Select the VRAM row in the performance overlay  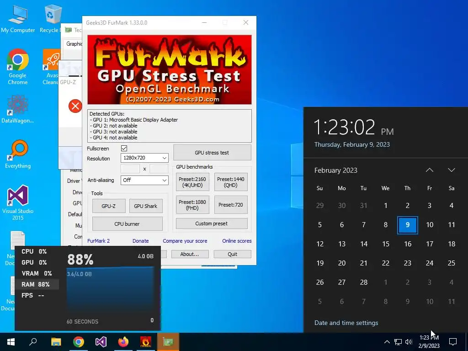click(37, 273)
